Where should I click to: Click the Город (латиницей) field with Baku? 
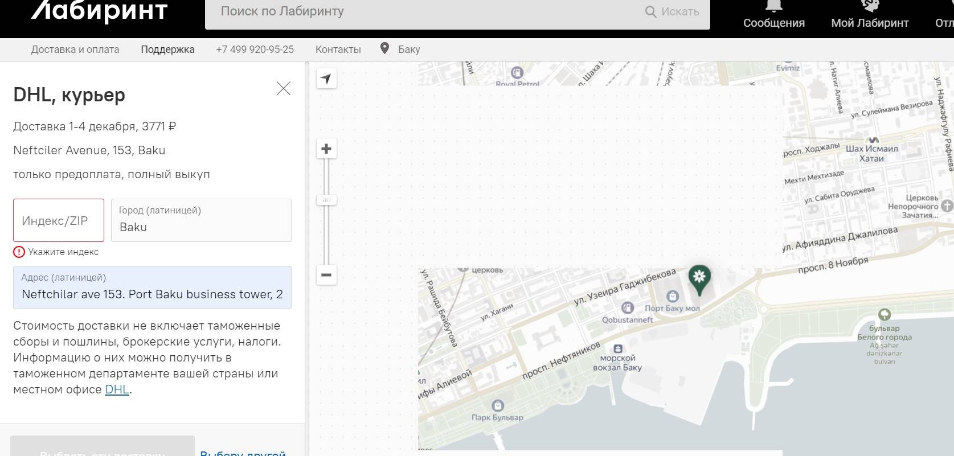pos(201,220)
